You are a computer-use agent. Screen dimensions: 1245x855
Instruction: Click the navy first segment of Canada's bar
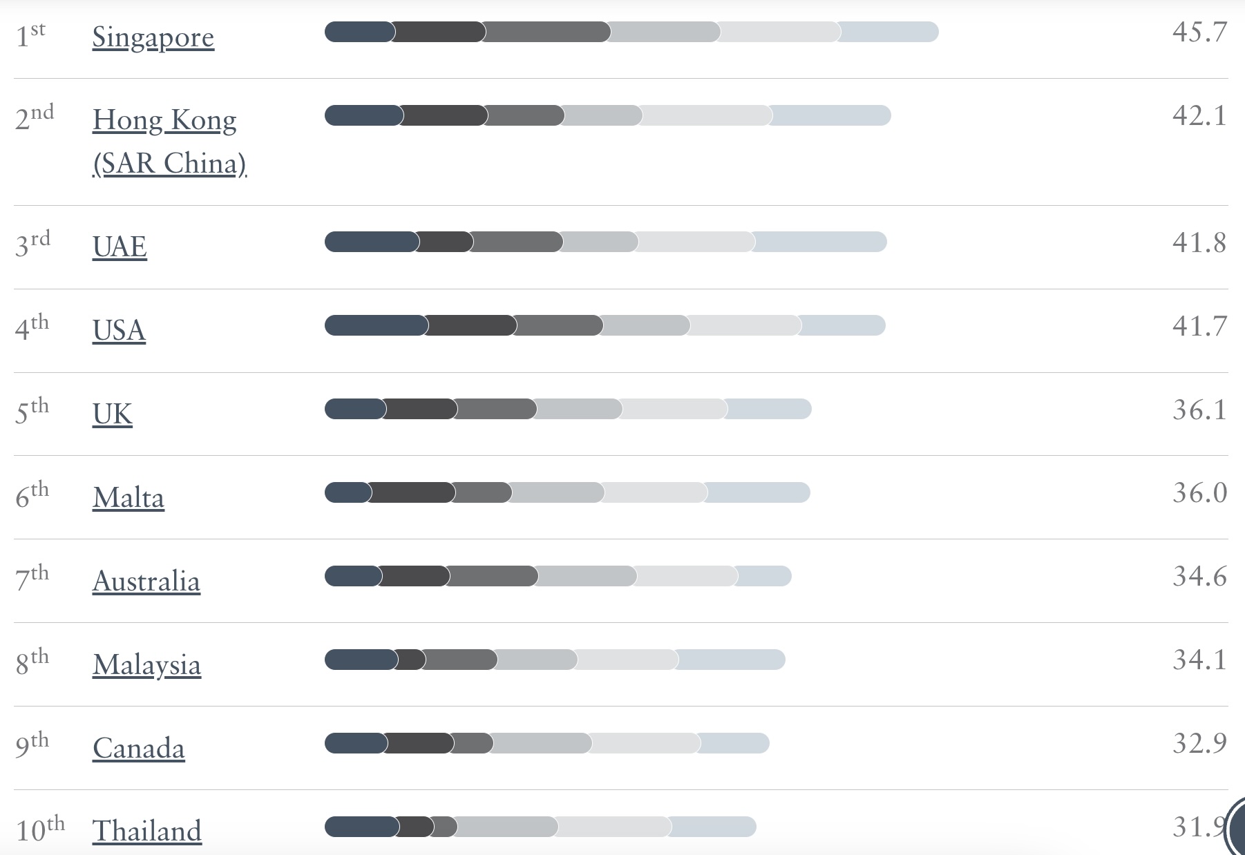click(355, 743)
